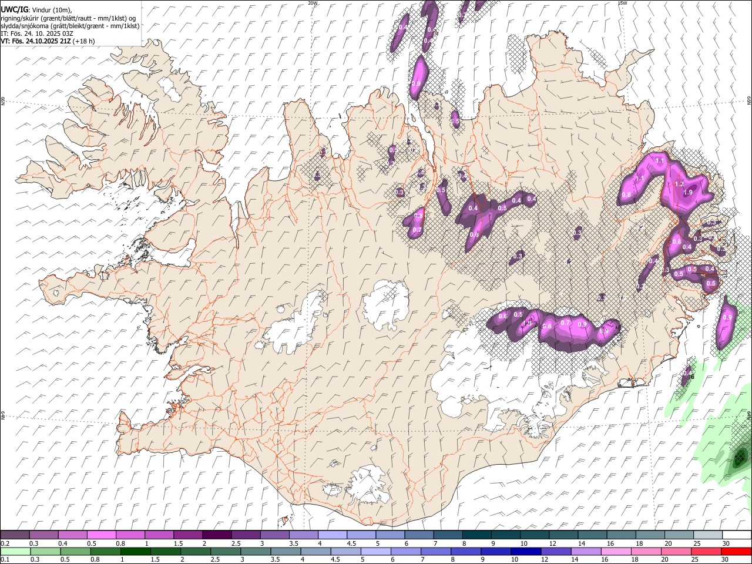Click the 1.9 snowfall value on the map
This screenshot has width=752, height=564.
(x=689, y=192)
